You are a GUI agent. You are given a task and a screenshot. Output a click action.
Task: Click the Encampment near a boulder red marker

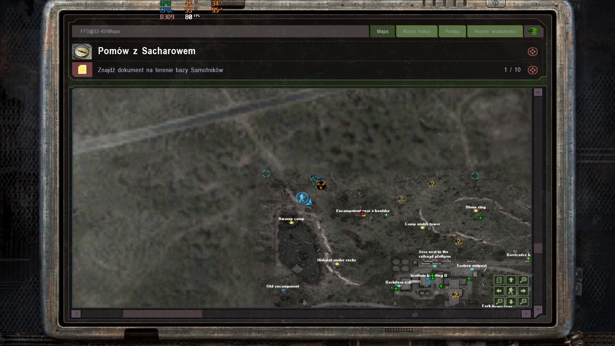pos(362,213)
